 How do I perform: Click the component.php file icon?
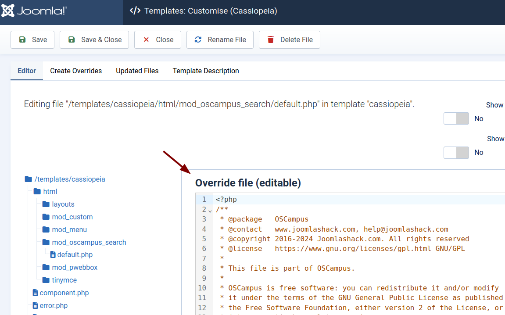(x=36, y=293)
